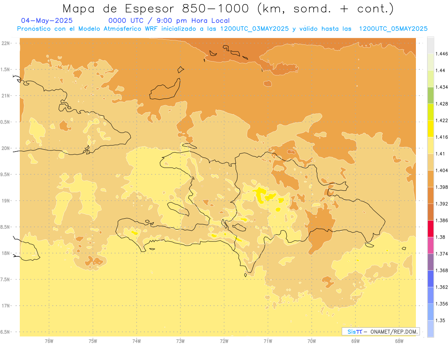Viewport: 448px width, 346px height.
Task: Click the color bar value '1.398'
Action: tap(441, 187)
